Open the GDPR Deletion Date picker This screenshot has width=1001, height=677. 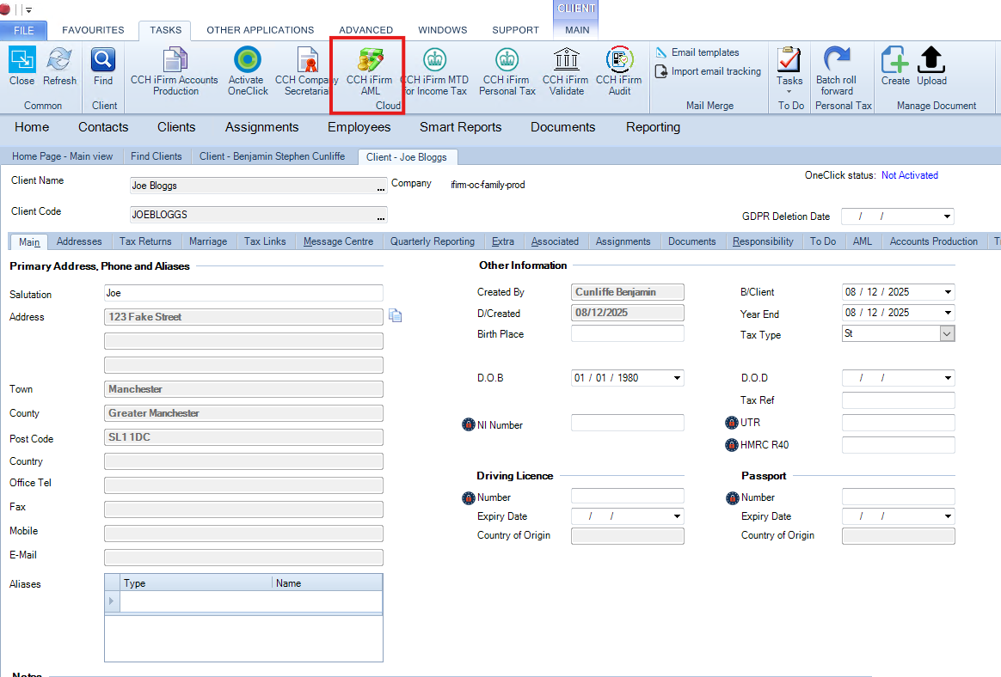[948, 217]
